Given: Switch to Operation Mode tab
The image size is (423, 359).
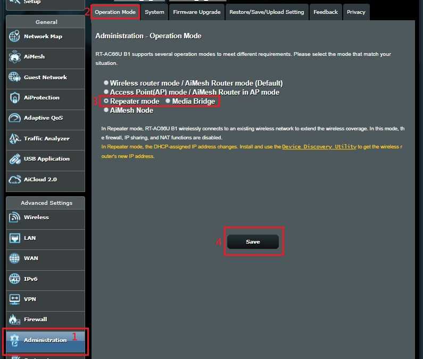Looking at the screenshot, I should click(x=115, y=12).
